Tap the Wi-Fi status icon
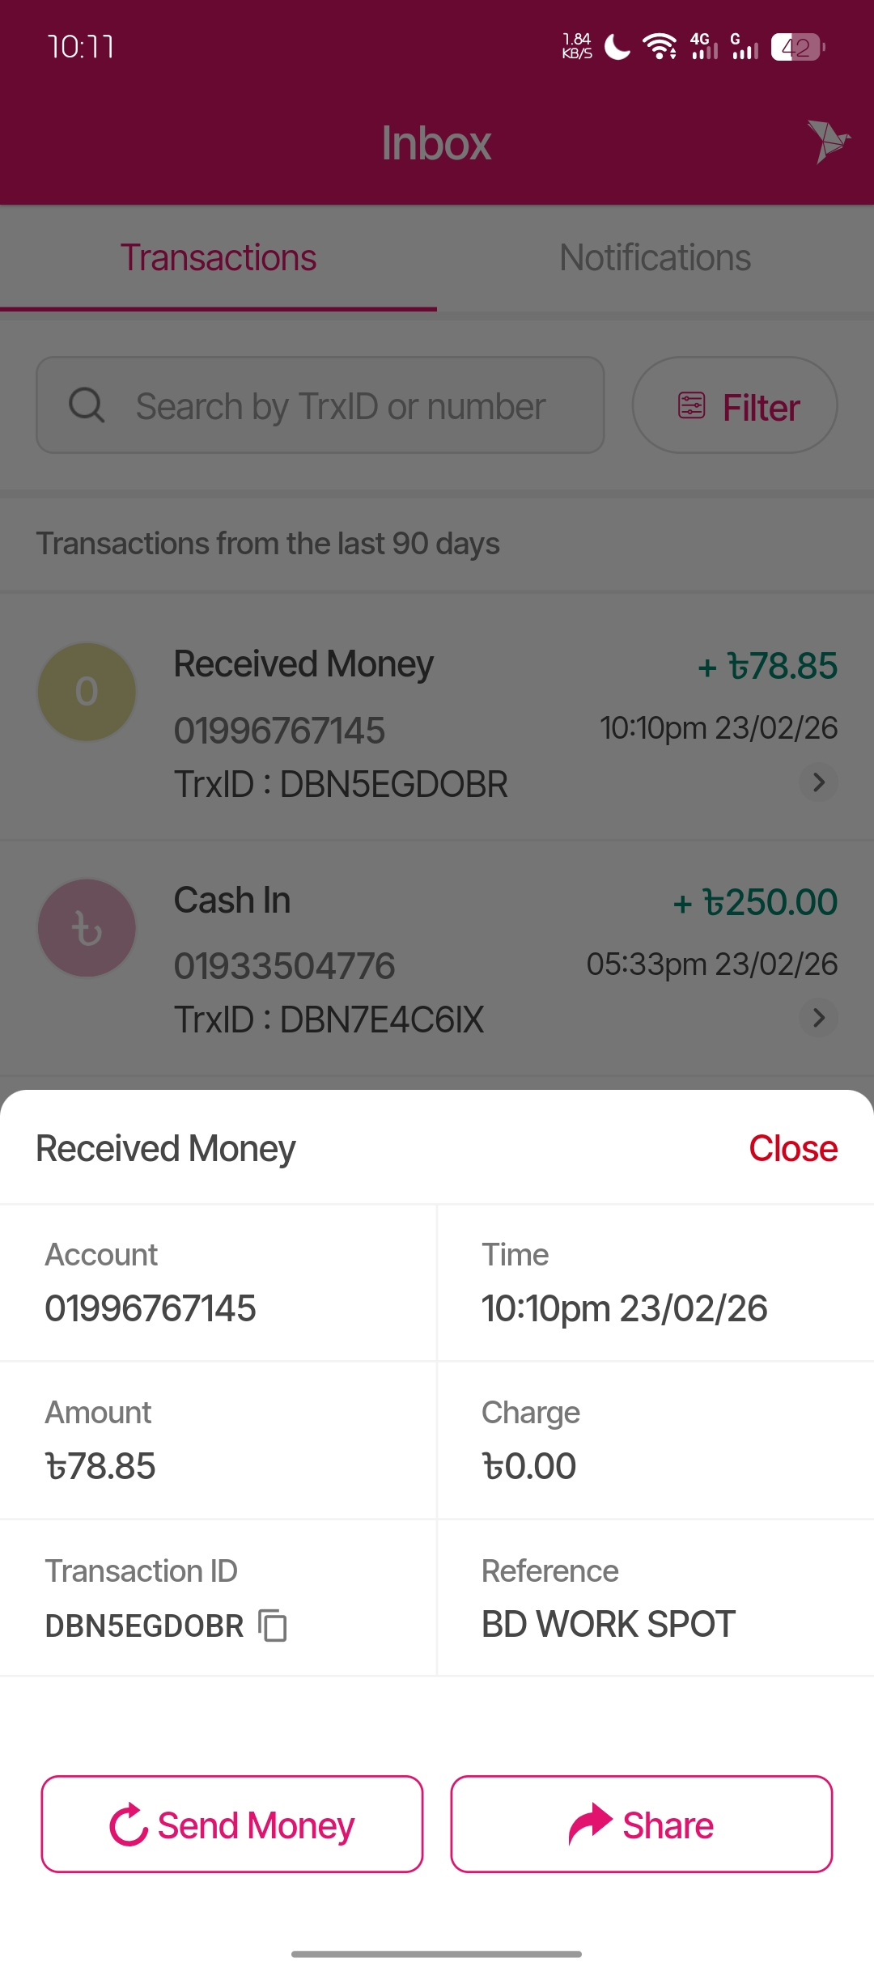874x1971 pixels. 660,47
